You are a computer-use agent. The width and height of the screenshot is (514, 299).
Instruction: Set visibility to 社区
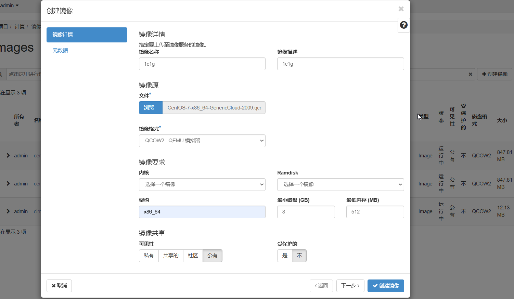193,256
